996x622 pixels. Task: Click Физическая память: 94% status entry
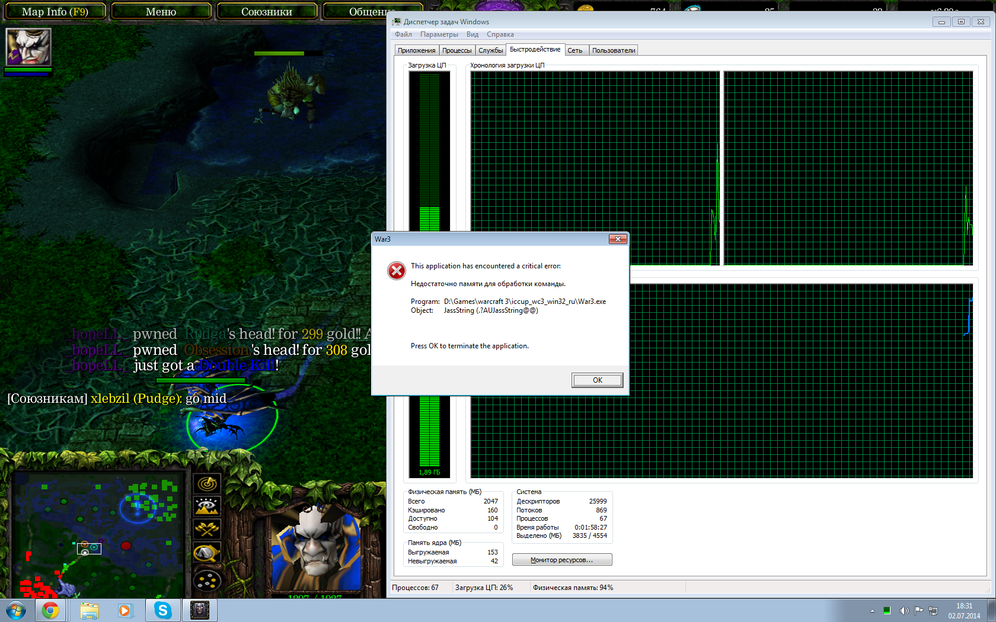[x=573, y=588]
